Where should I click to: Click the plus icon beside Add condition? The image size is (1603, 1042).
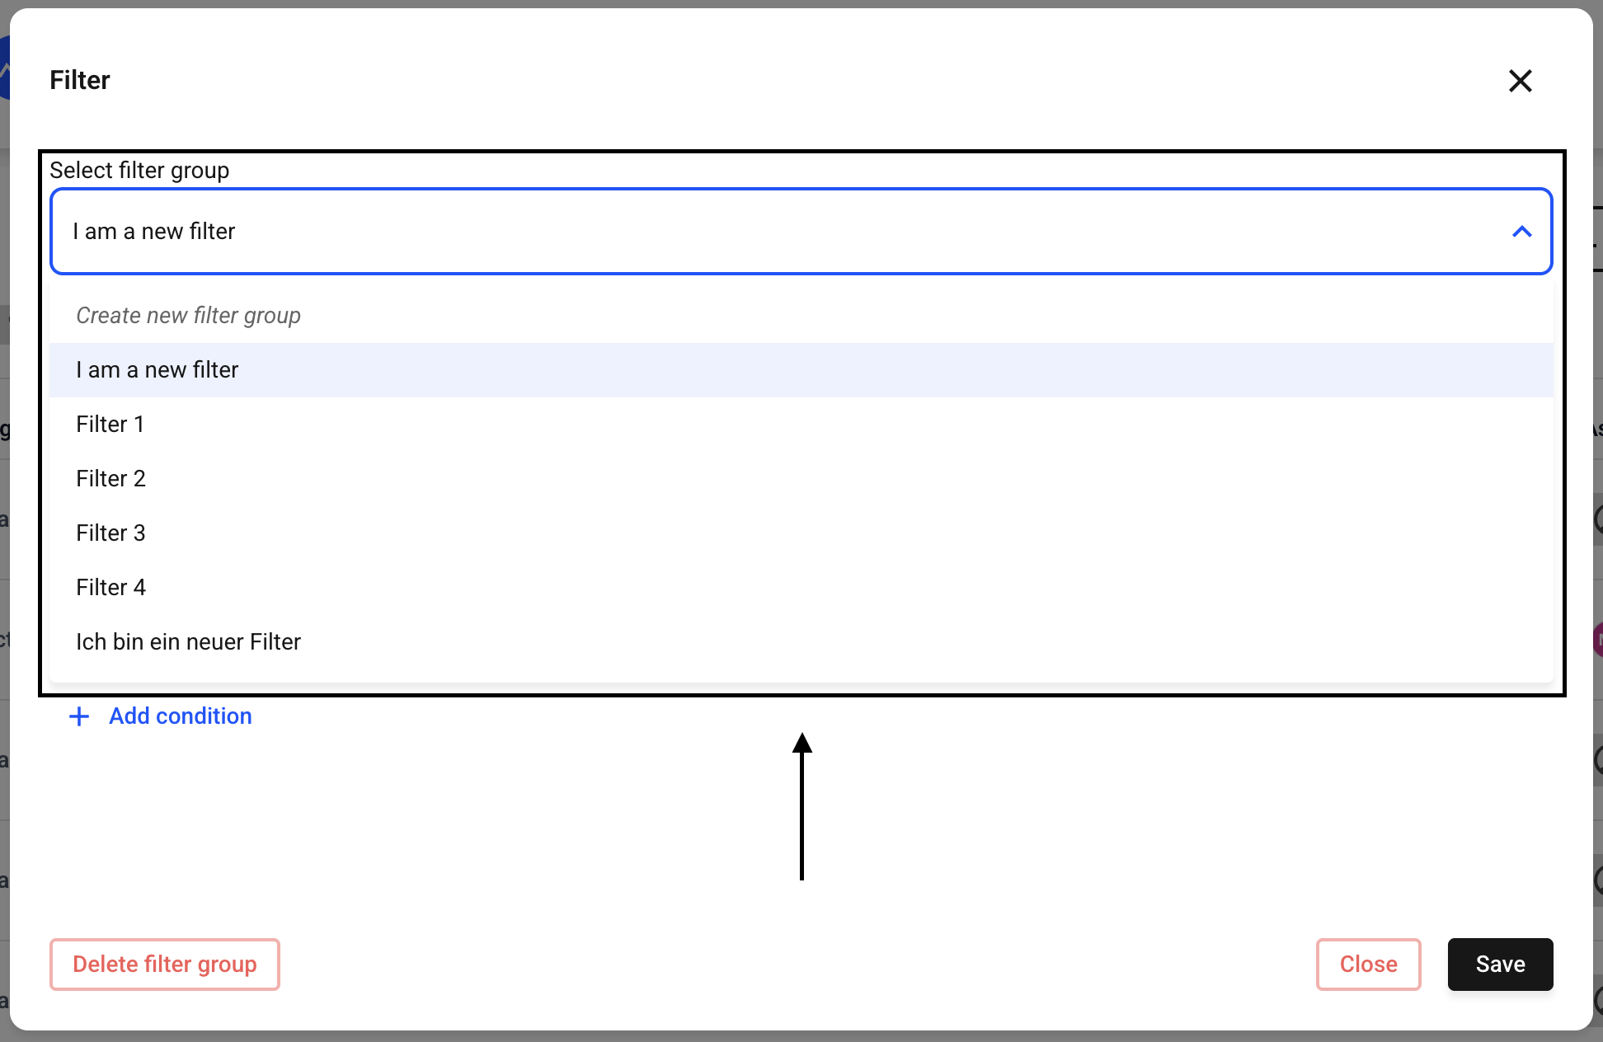79,716
